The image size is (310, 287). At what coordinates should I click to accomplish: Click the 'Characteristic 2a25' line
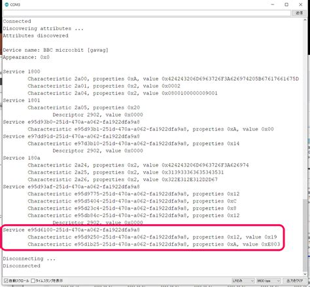[x=126, y=172]
